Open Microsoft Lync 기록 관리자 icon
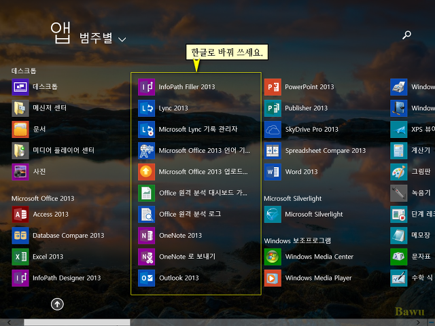Screen dimensions: 435x326 coord(147,129)
